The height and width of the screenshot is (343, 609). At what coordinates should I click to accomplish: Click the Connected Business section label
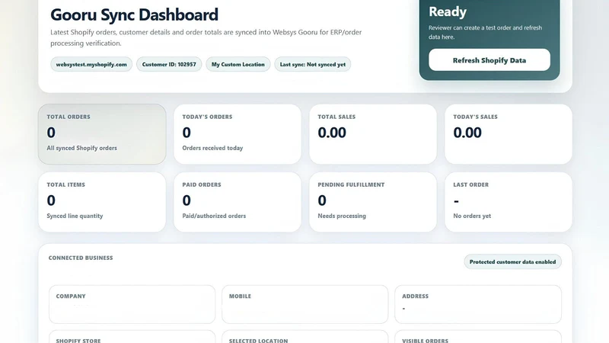(81, 258)
